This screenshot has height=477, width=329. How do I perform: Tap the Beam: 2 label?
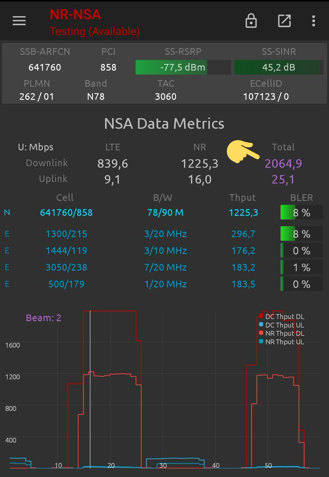[43, 318]
